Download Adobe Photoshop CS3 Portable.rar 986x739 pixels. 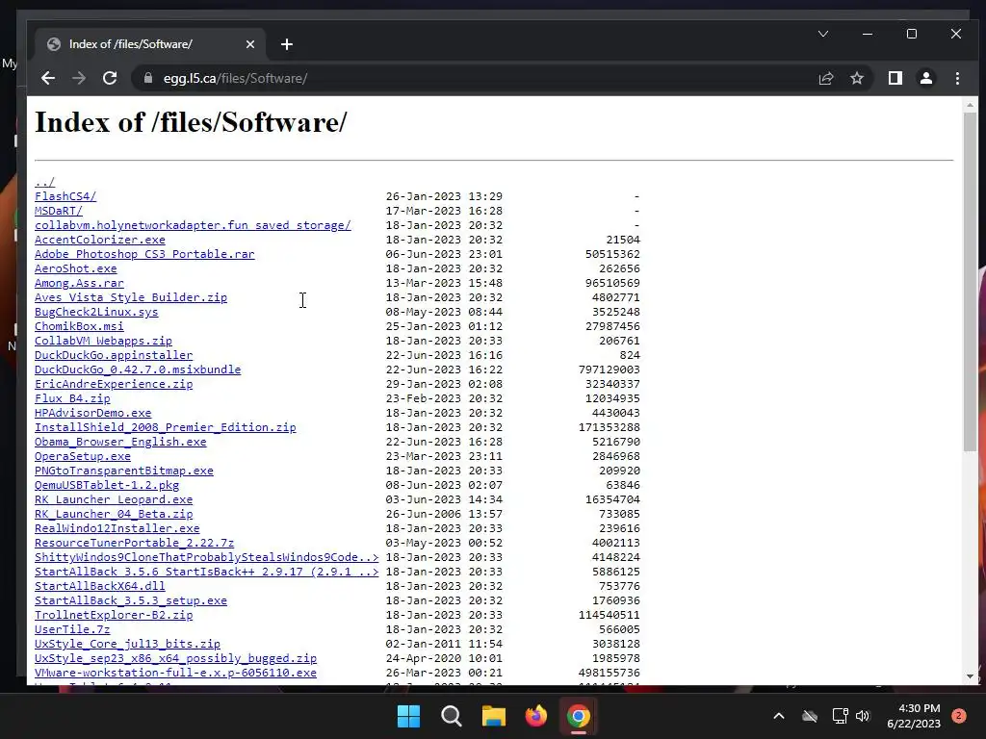(x=144, y=254)
